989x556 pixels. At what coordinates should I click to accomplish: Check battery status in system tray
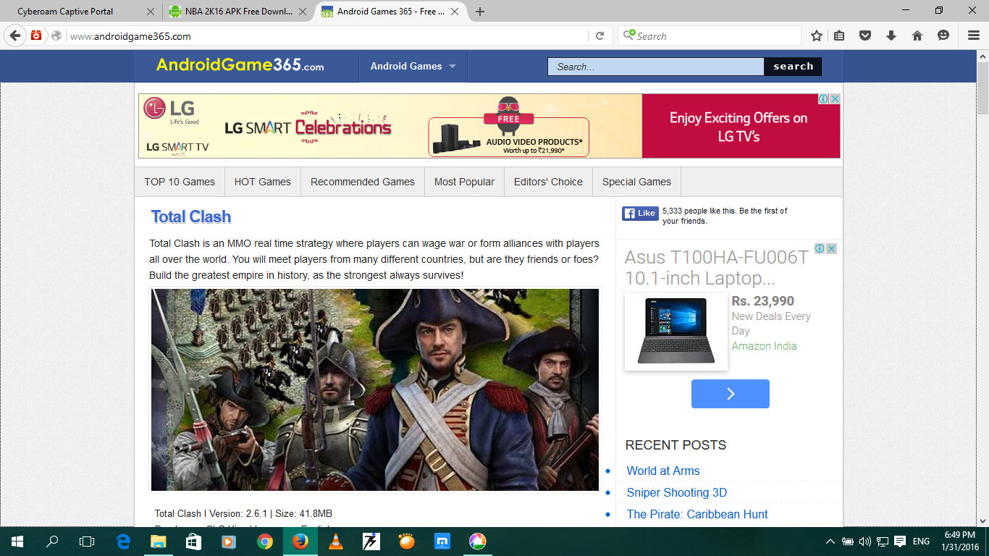click(x=848, y=542)
